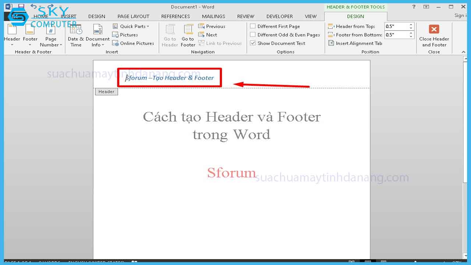Uncheck Show Document Text
This screenshot has width=471, height=265.
[253, 43]
